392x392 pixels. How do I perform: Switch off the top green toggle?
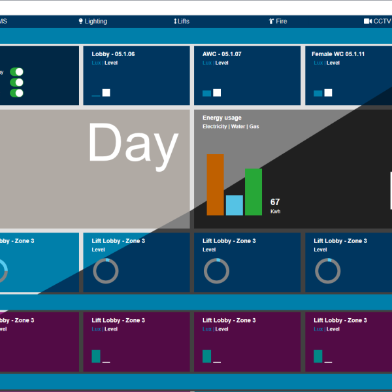point(16,72)
